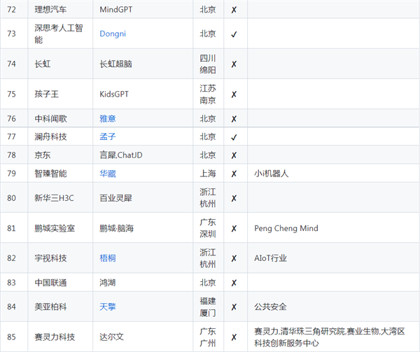Image resolution: width=420 pixels, height=352 pixels.
Task: Click the X mark in row 72
Action: [x=234, y=10]
